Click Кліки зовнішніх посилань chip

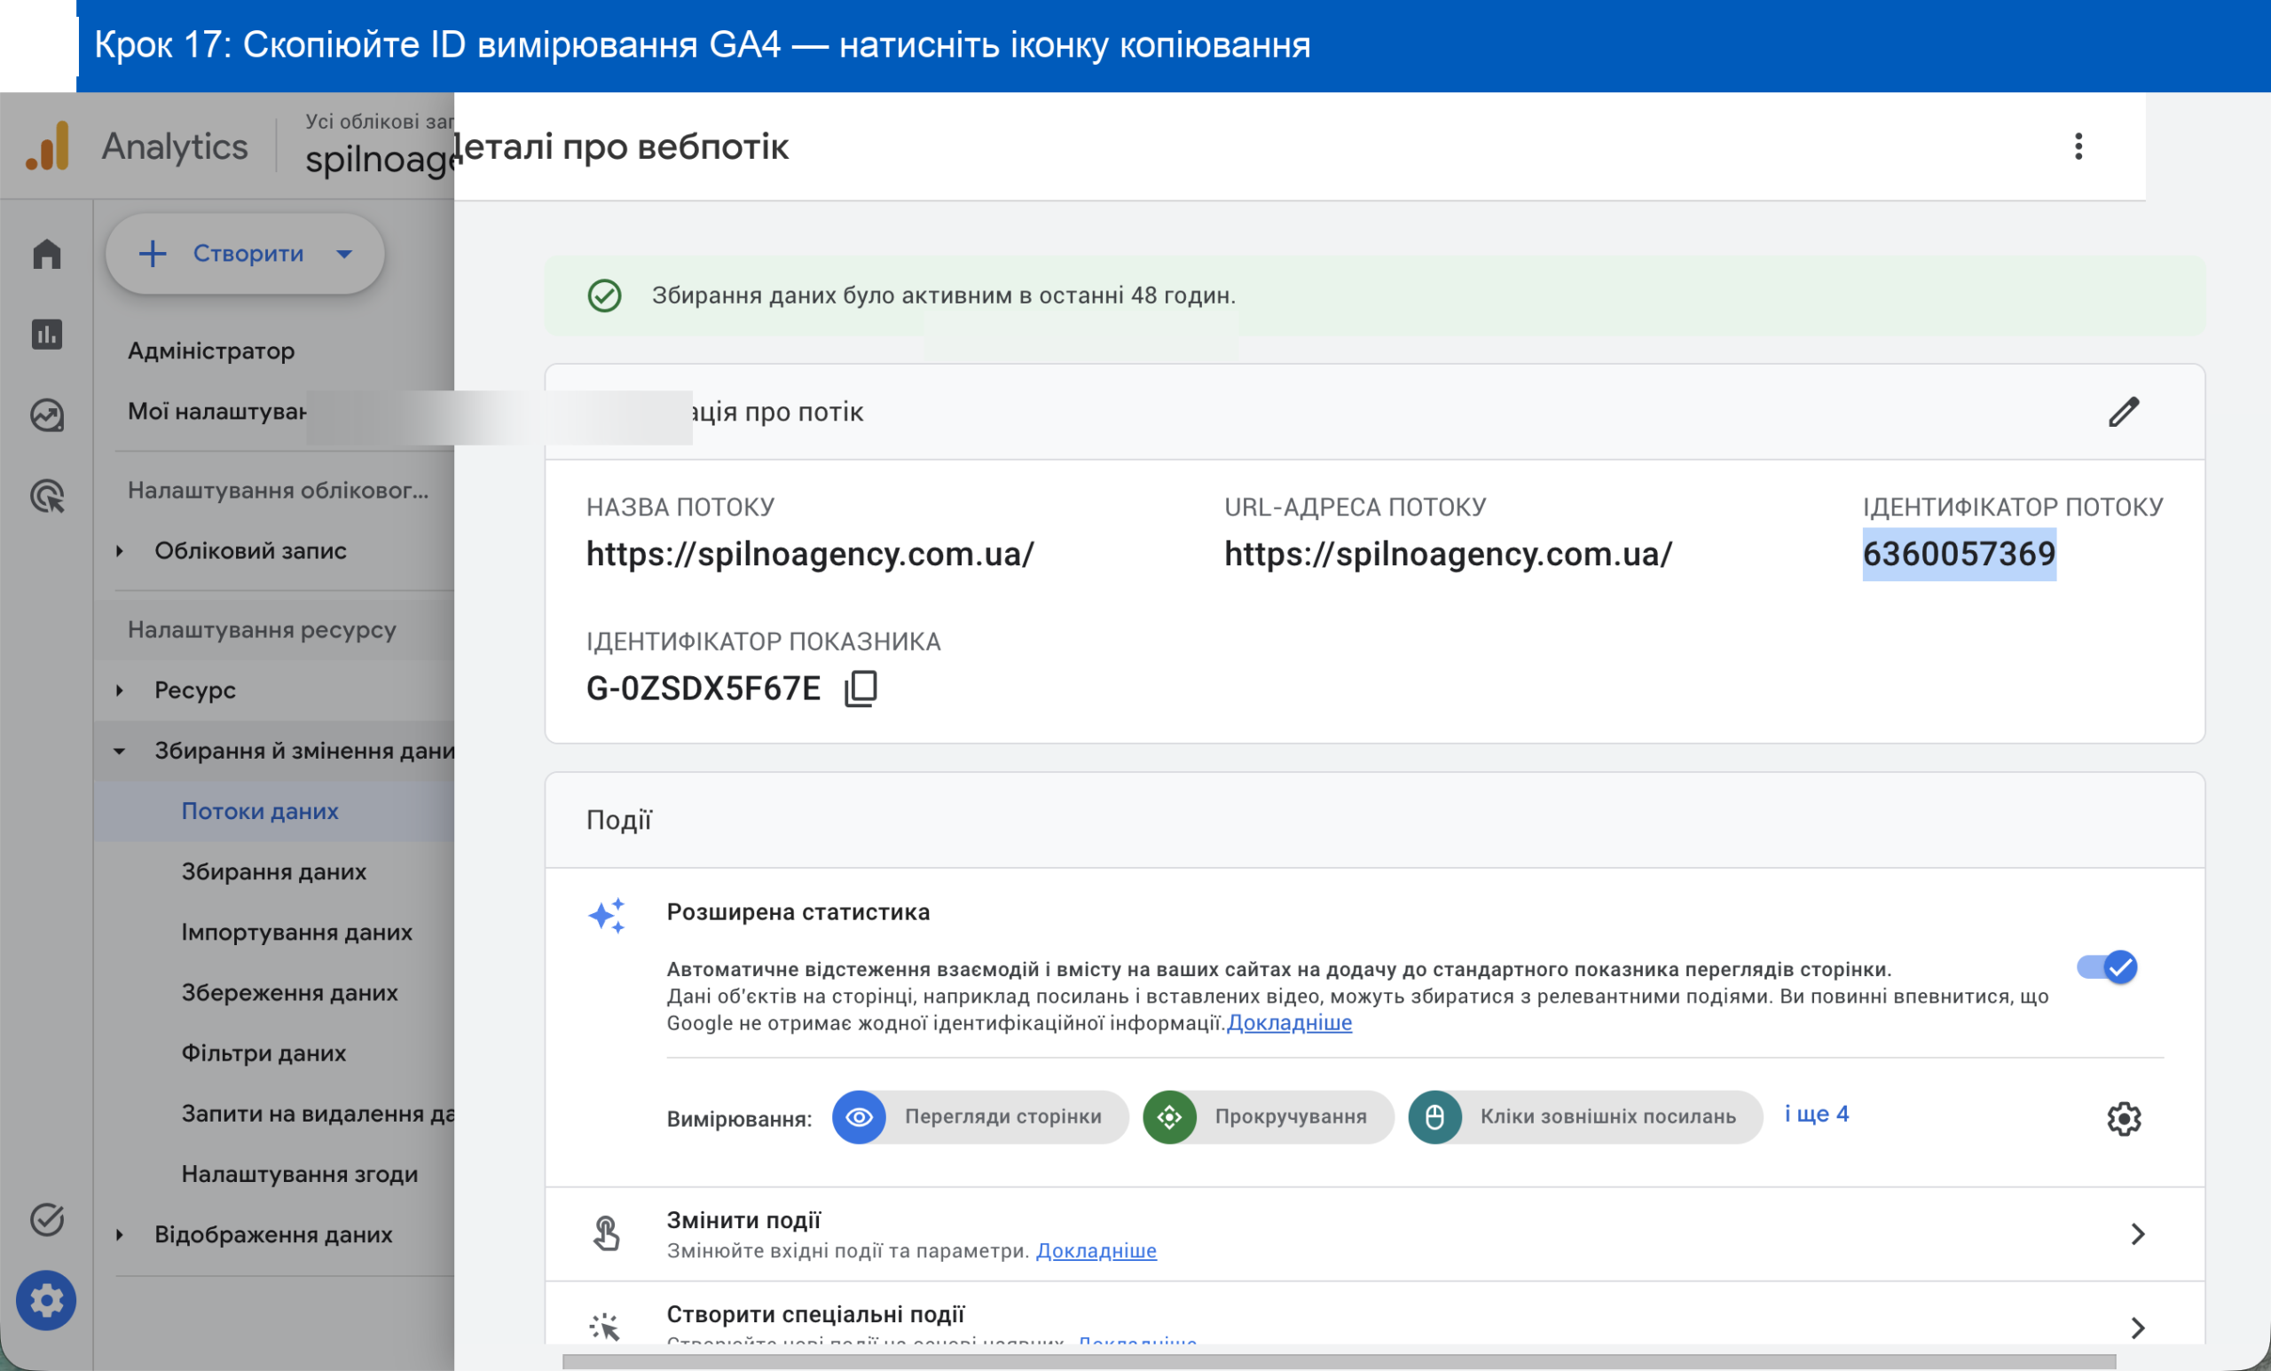[1585, 1117]
